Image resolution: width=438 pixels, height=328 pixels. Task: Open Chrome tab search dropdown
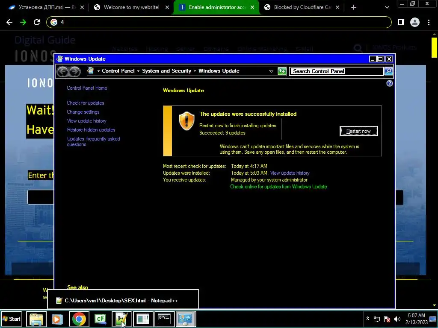tap(387, 7)
